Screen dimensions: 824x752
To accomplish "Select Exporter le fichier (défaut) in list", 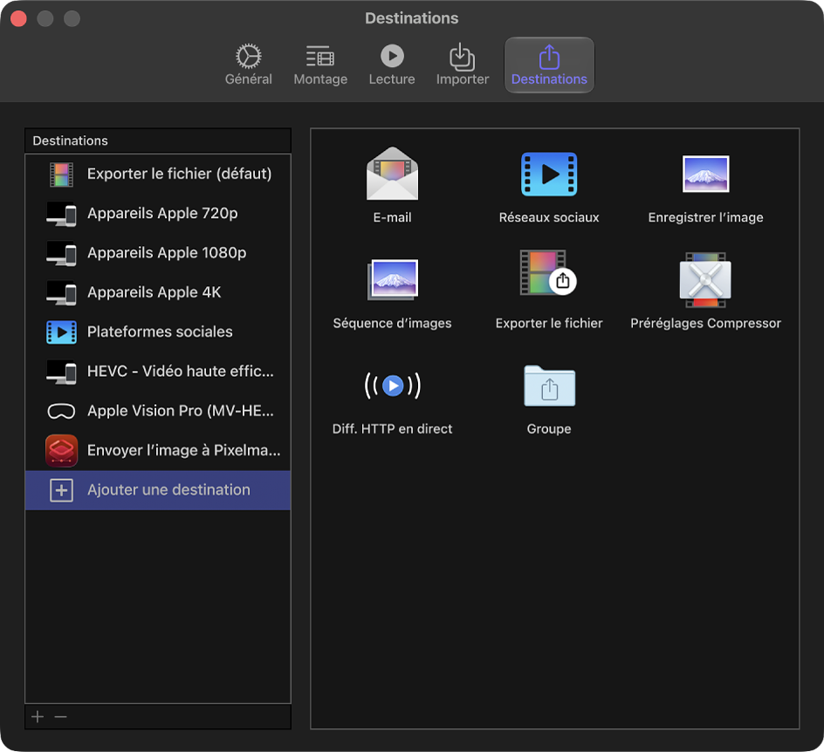I will pyautogui.click(x=158, y=174).
